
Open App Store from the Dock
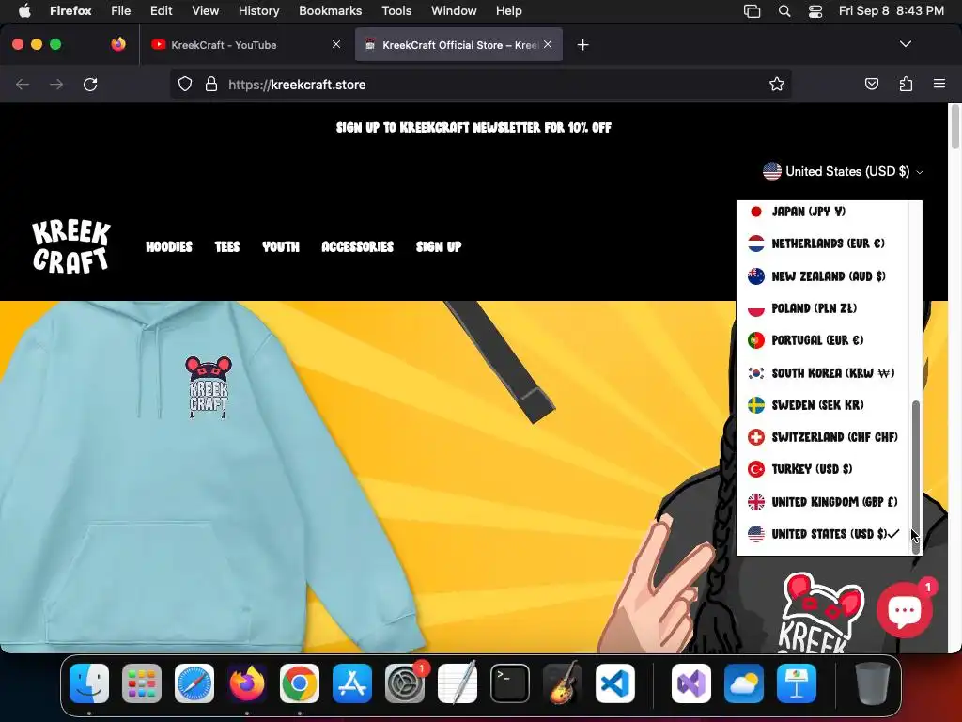(x=352, y=683)
